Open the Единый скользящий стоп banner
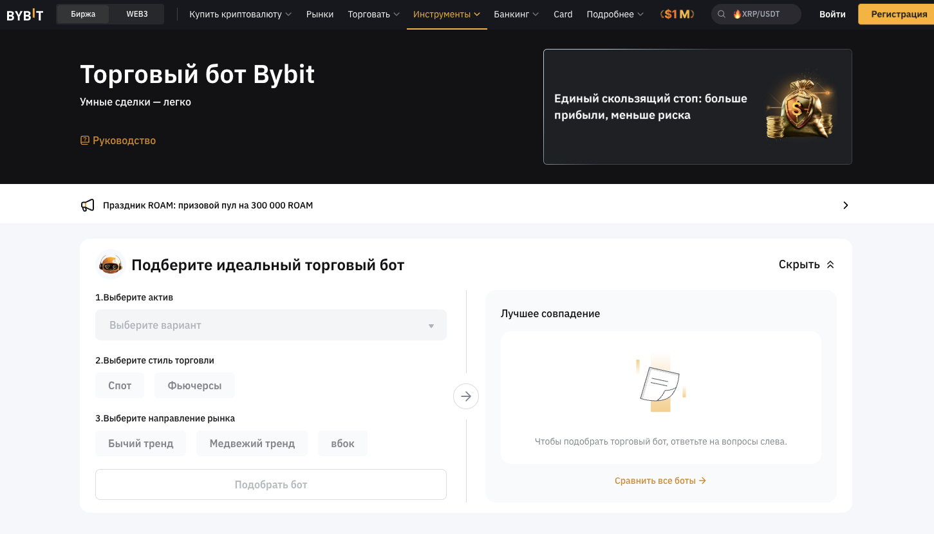Screen dimensions: 934x534 (698, 107)
